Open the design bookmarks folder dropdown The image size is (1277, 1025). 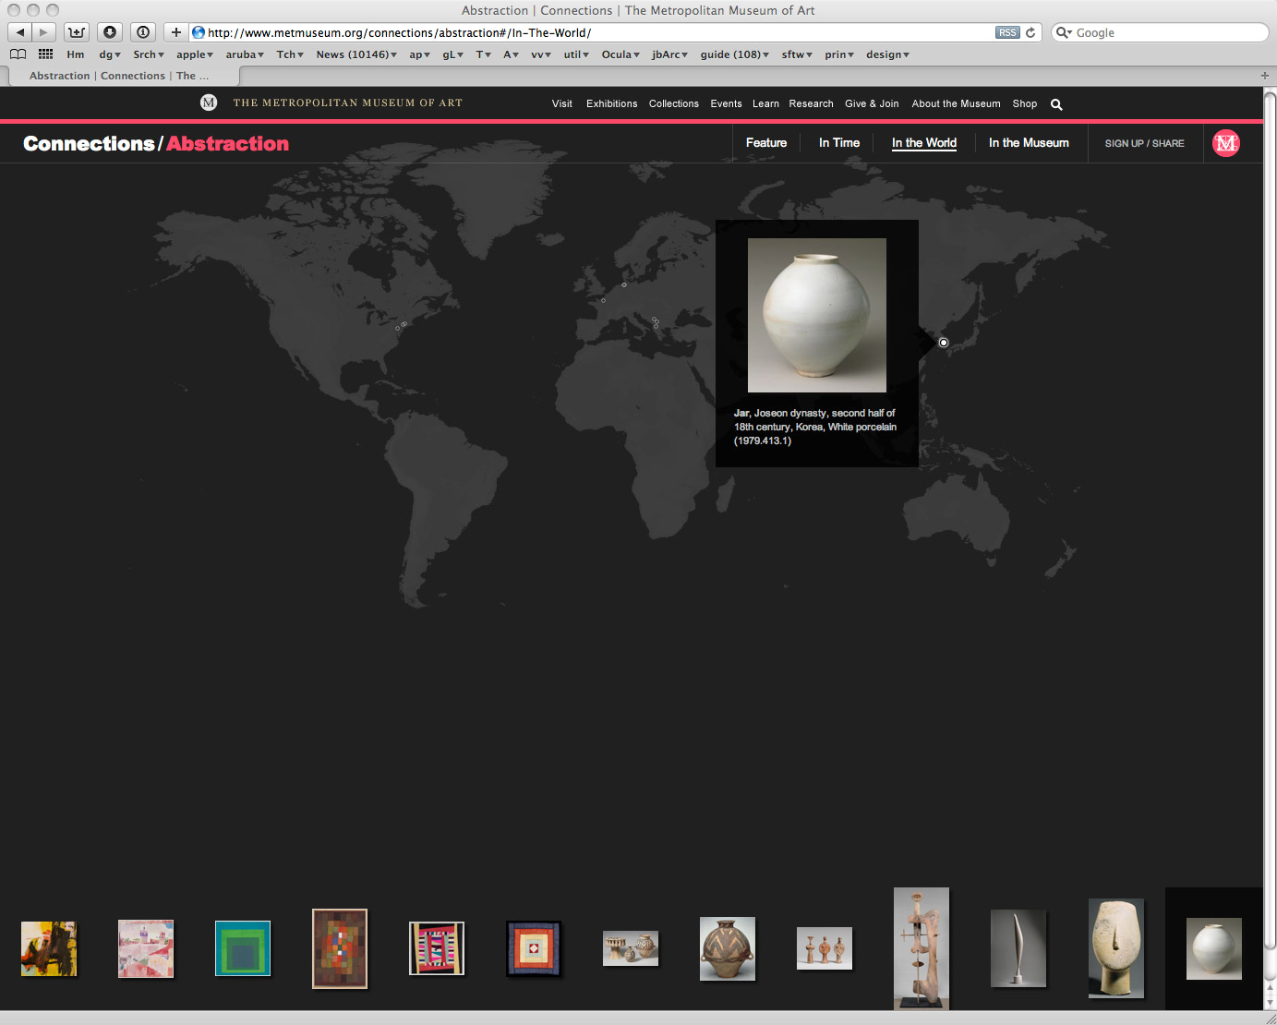[x=887, y=54]
